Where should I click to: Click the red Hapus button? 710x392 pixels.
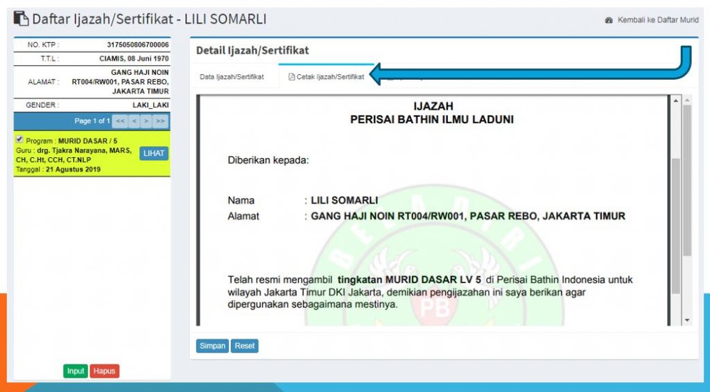[104, 371]
